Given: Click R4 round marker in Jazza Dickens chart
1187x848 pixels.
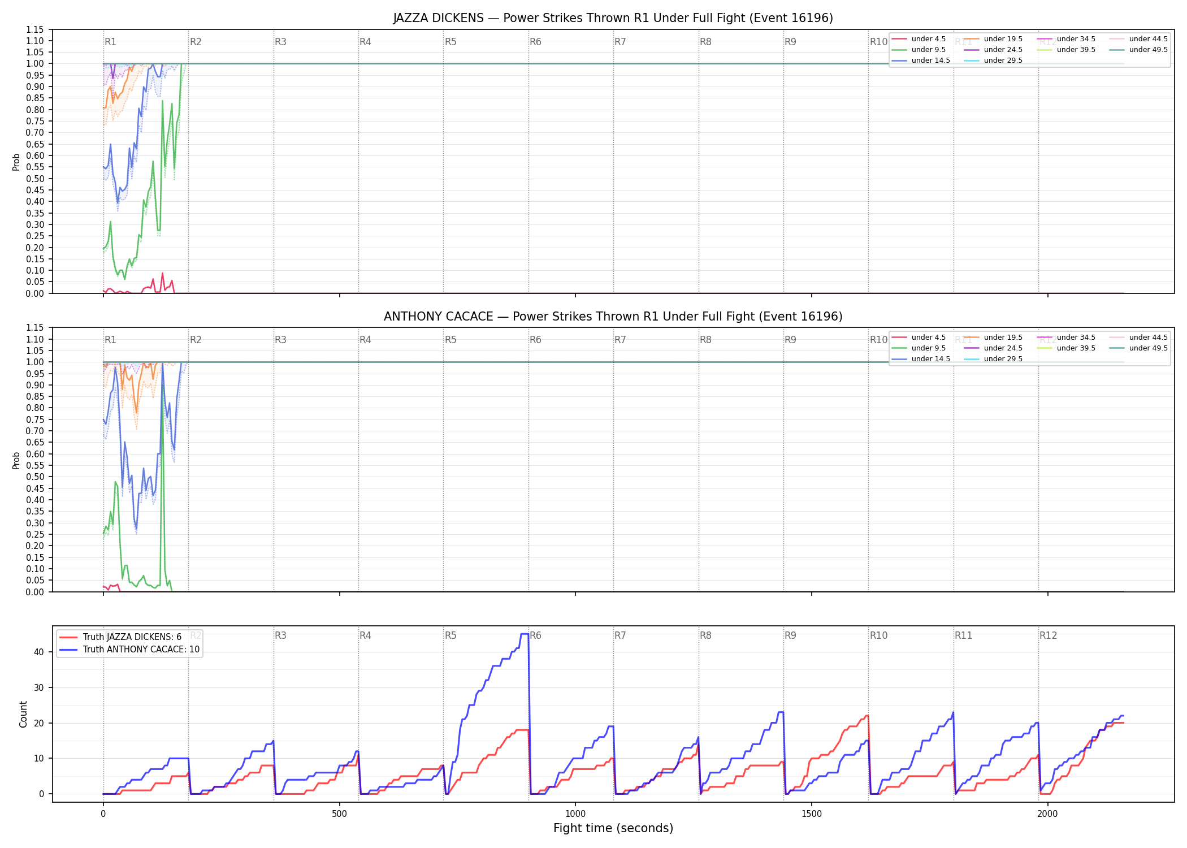Looking at the screenshot, I should pyautogui.click(x=365, y=42).
